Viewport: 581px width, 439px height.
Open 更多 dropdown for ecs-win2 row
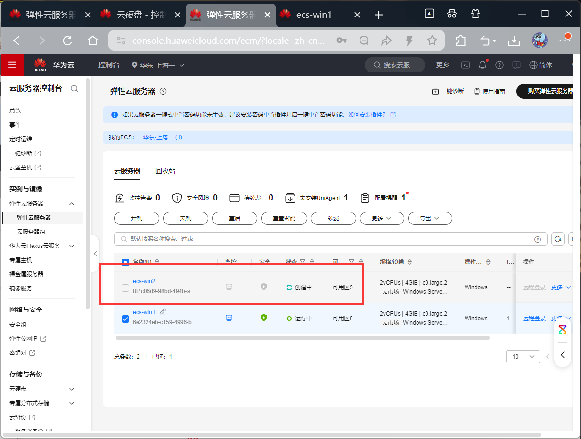click(x=561, y=287)
